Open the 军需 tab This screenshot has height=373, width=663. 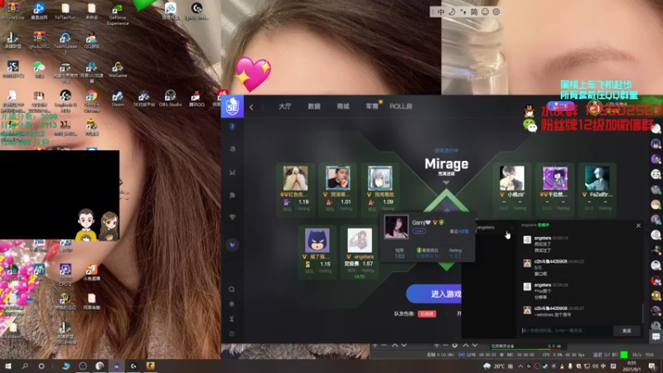(371, 106)
